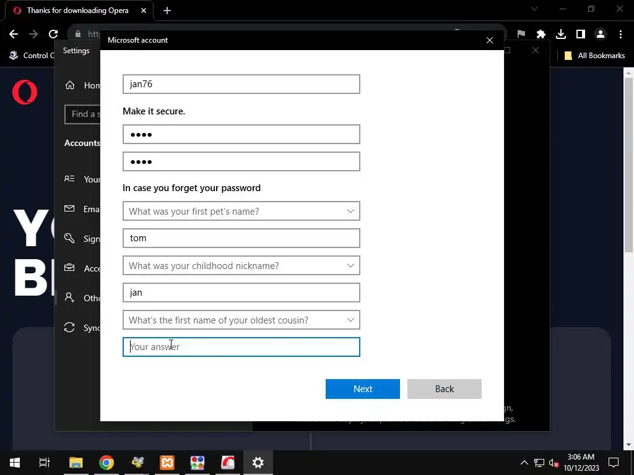Click the Find a setting search box
This screenshot has height=475, width=634.
(82, 114)
